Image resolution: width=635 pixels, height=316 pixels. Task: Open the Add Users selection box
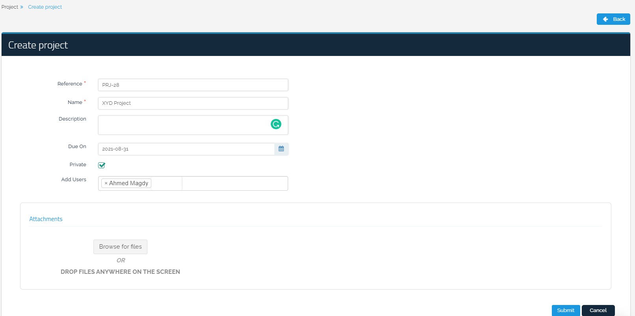(235, 183)
